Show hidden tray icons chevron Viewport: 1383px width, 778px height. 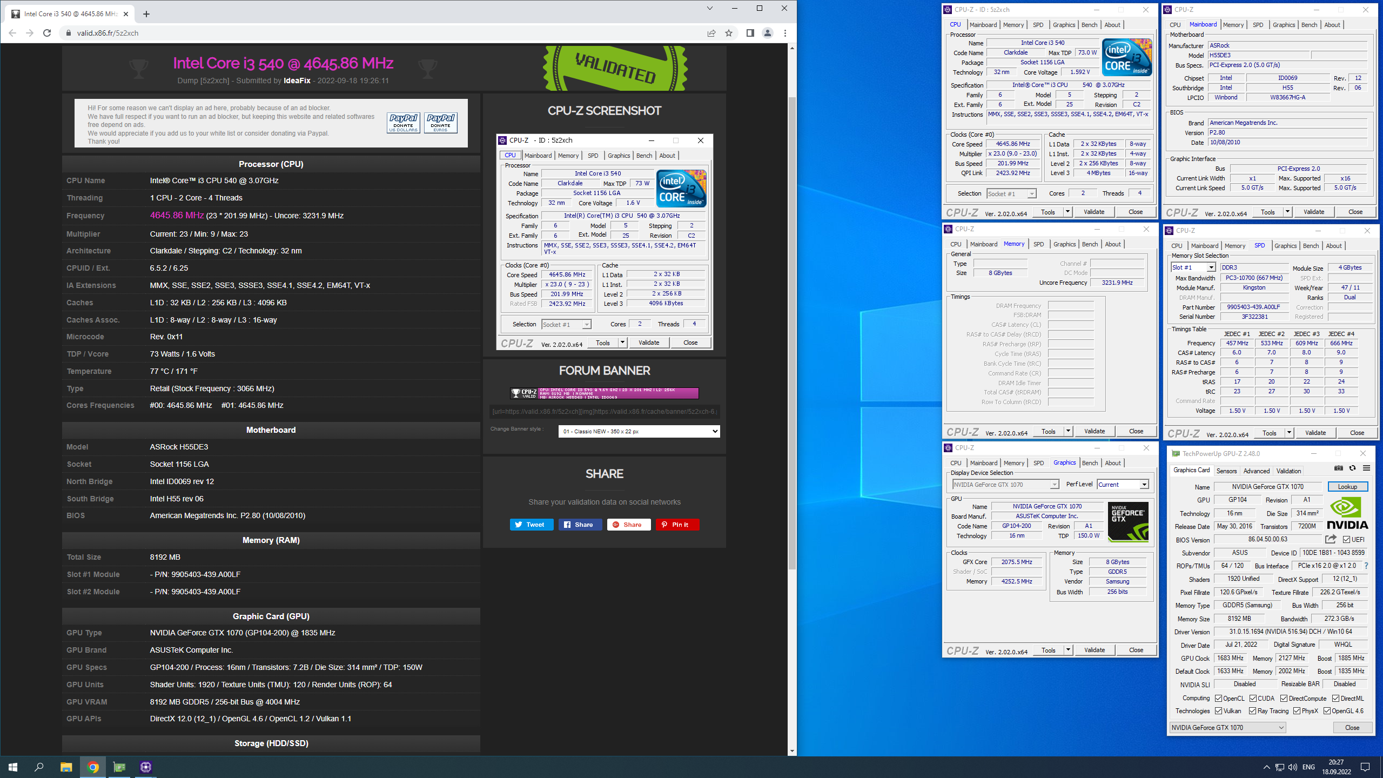[x=1266, y=767]
